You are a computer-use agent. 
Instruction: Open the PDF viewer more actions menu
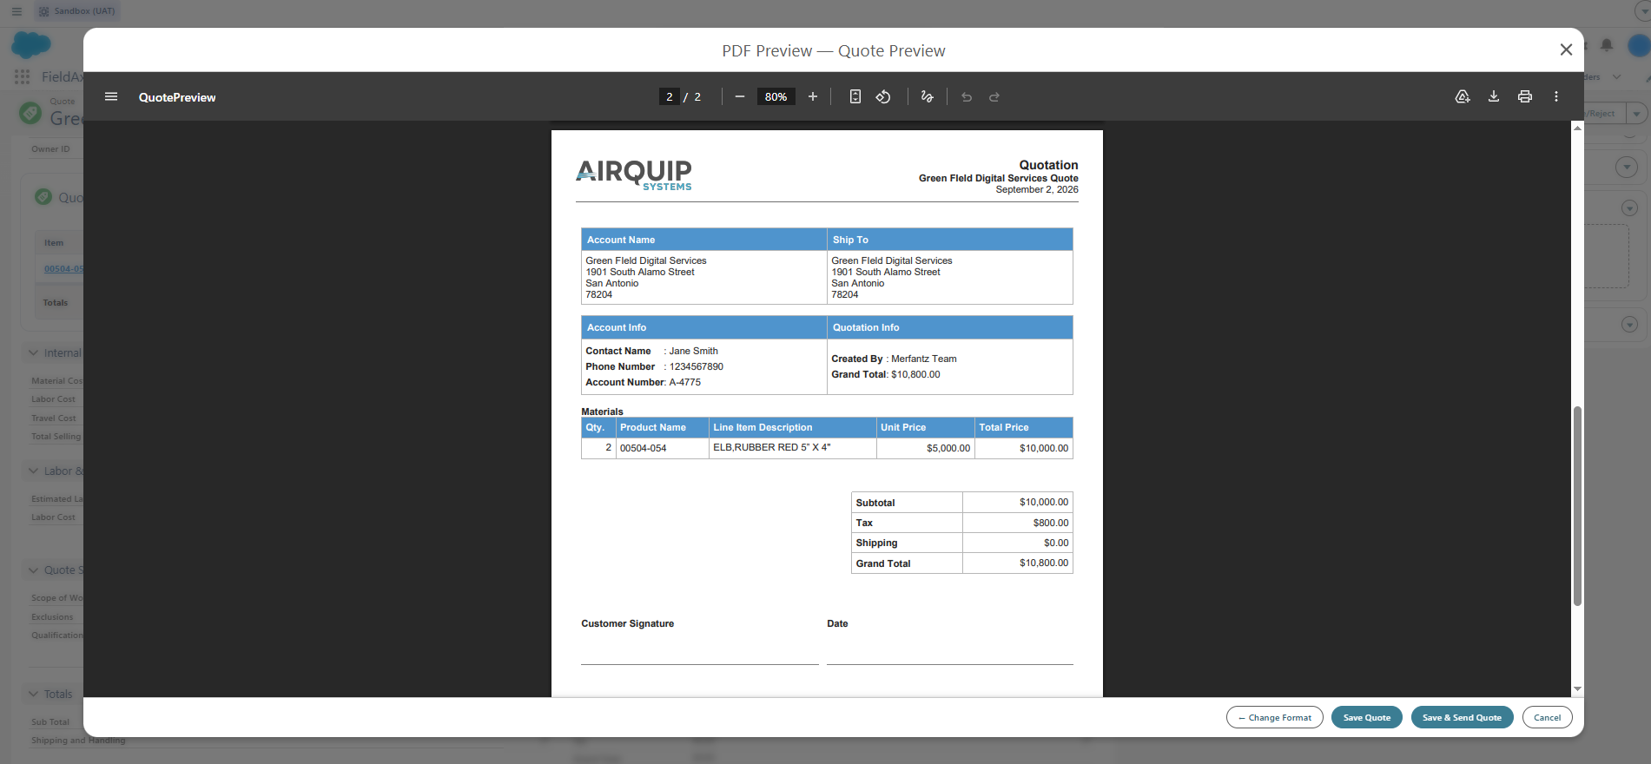(1556, 96)
